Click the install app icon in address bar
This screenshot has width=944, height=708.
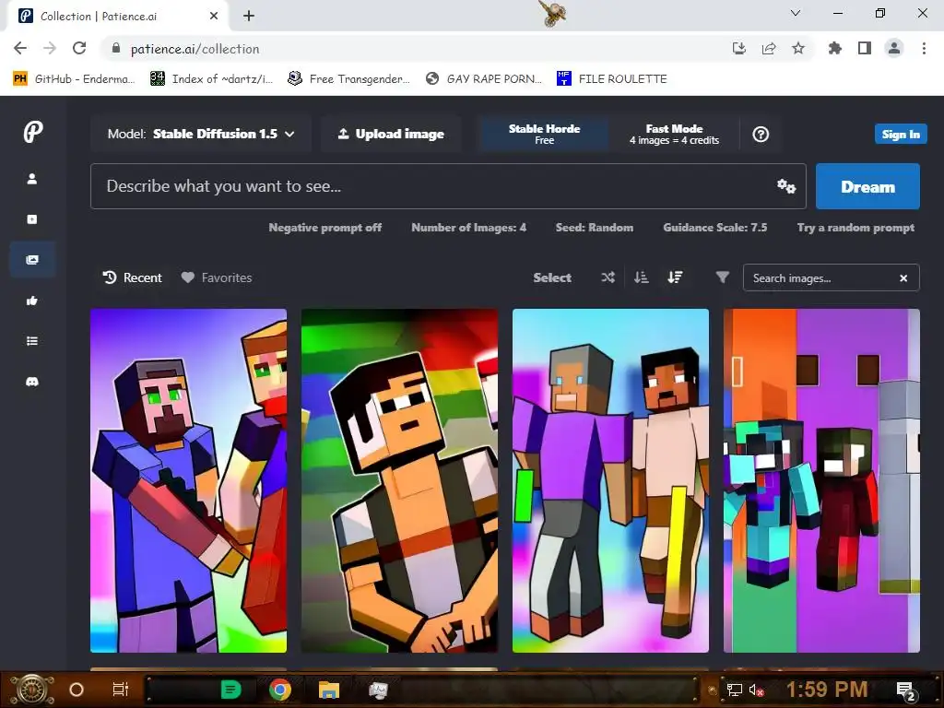[739, 49]
